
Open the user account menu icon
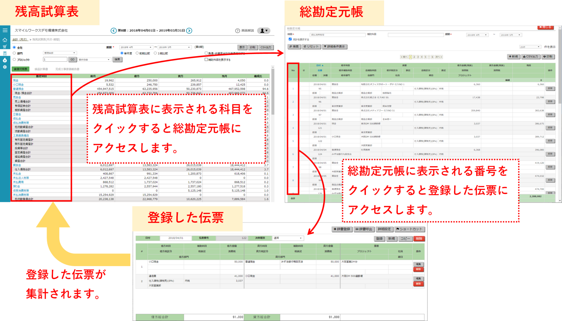click(x=264, y=31)
